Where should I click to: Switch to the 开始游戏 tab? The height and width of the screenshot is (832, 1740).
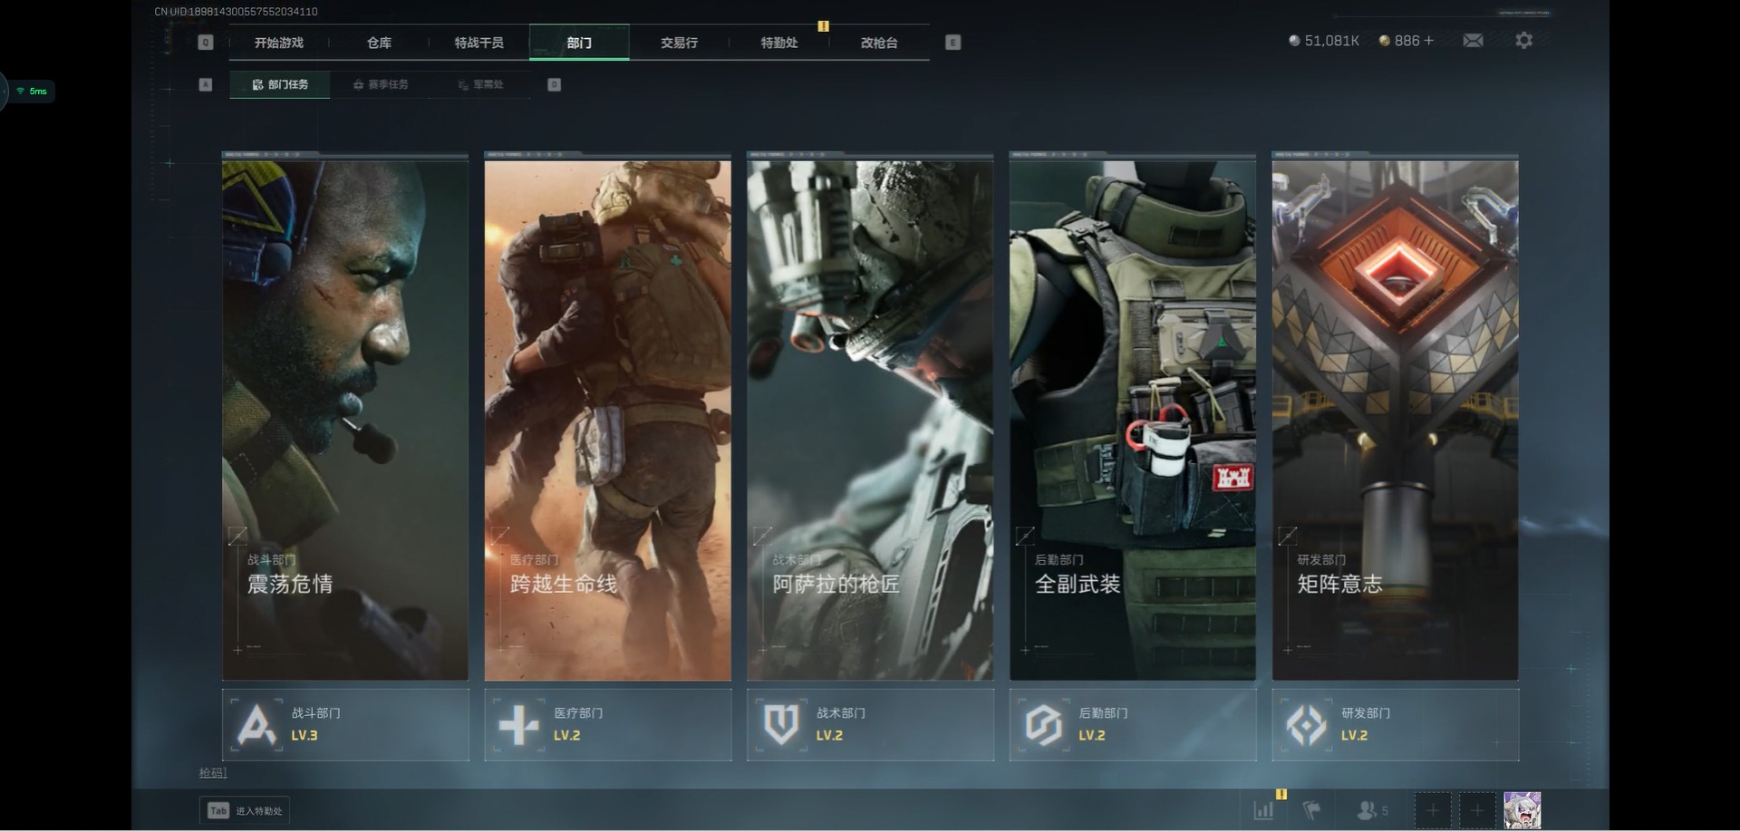(279, 43)
